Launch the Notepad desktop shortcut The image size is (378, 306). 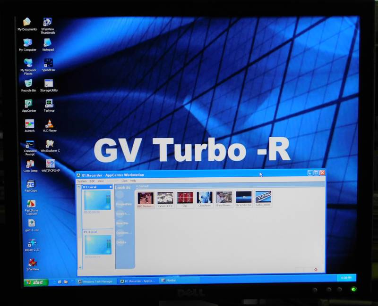pos(48,45)
